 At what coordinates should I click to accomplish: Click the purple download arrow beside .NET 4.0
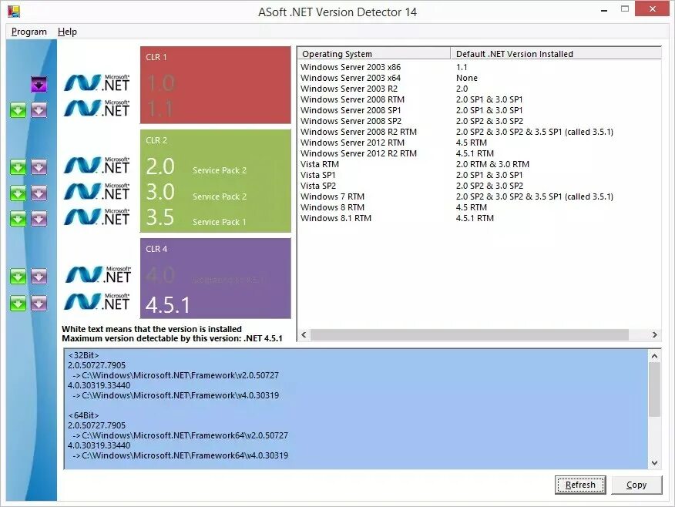[39, 277]
